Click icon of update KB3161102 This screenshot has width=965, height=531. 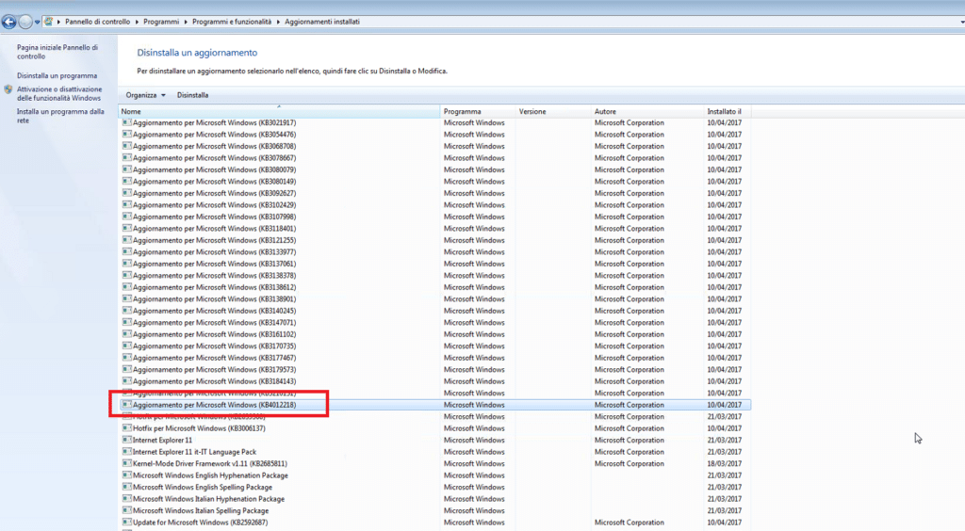pyautogui.click(x=127, y=333)
